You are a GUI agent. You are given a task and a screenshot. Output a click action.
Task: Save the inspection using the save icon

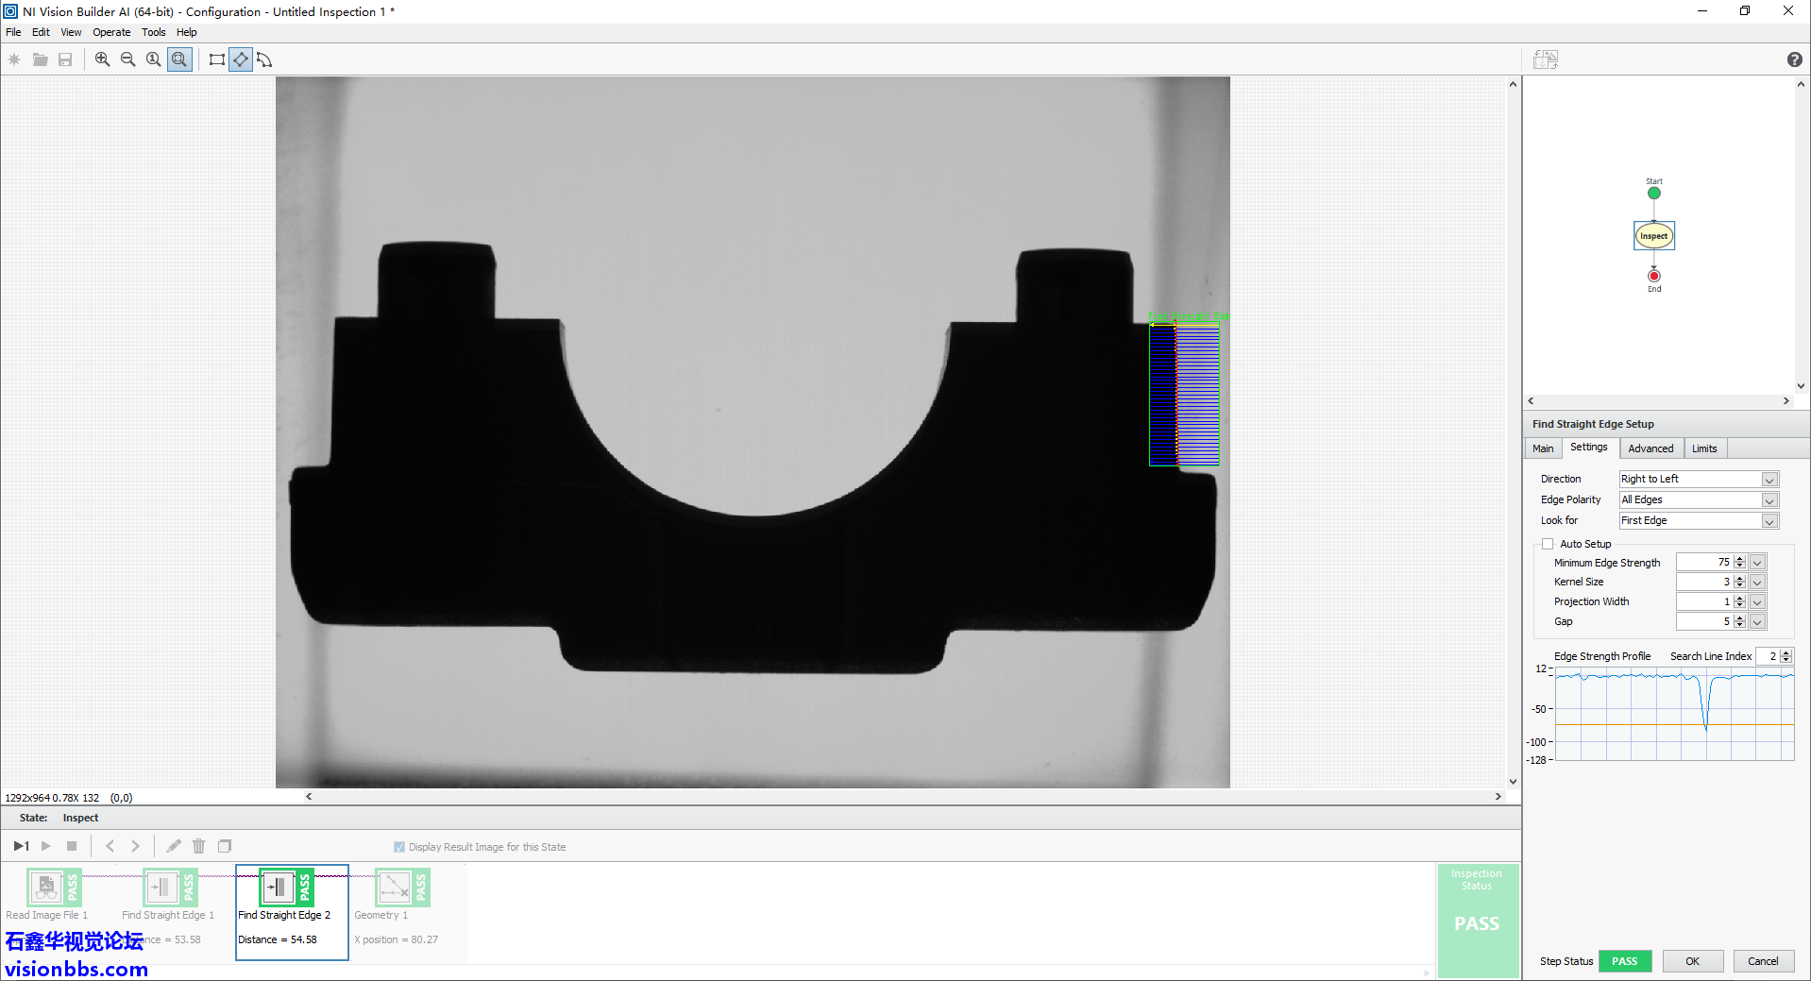coord(65,59)
